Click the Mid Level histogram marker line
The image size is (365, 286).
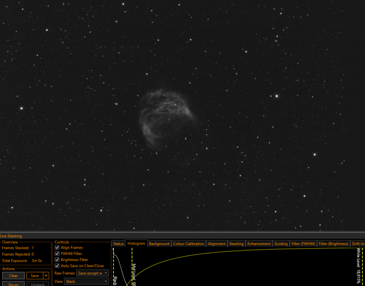click(x=132, y=266)
